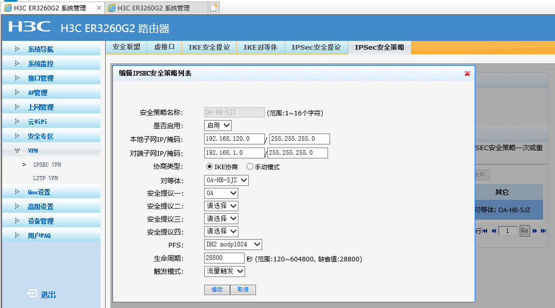Image resolution: width=555 pixels, height=308 pixels.
Task: Click the Go page button
Action: (524, 231)
